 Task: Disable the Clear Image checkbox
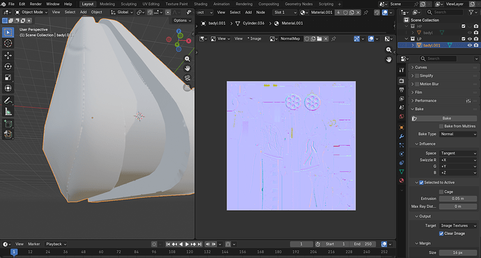[441, 234]
